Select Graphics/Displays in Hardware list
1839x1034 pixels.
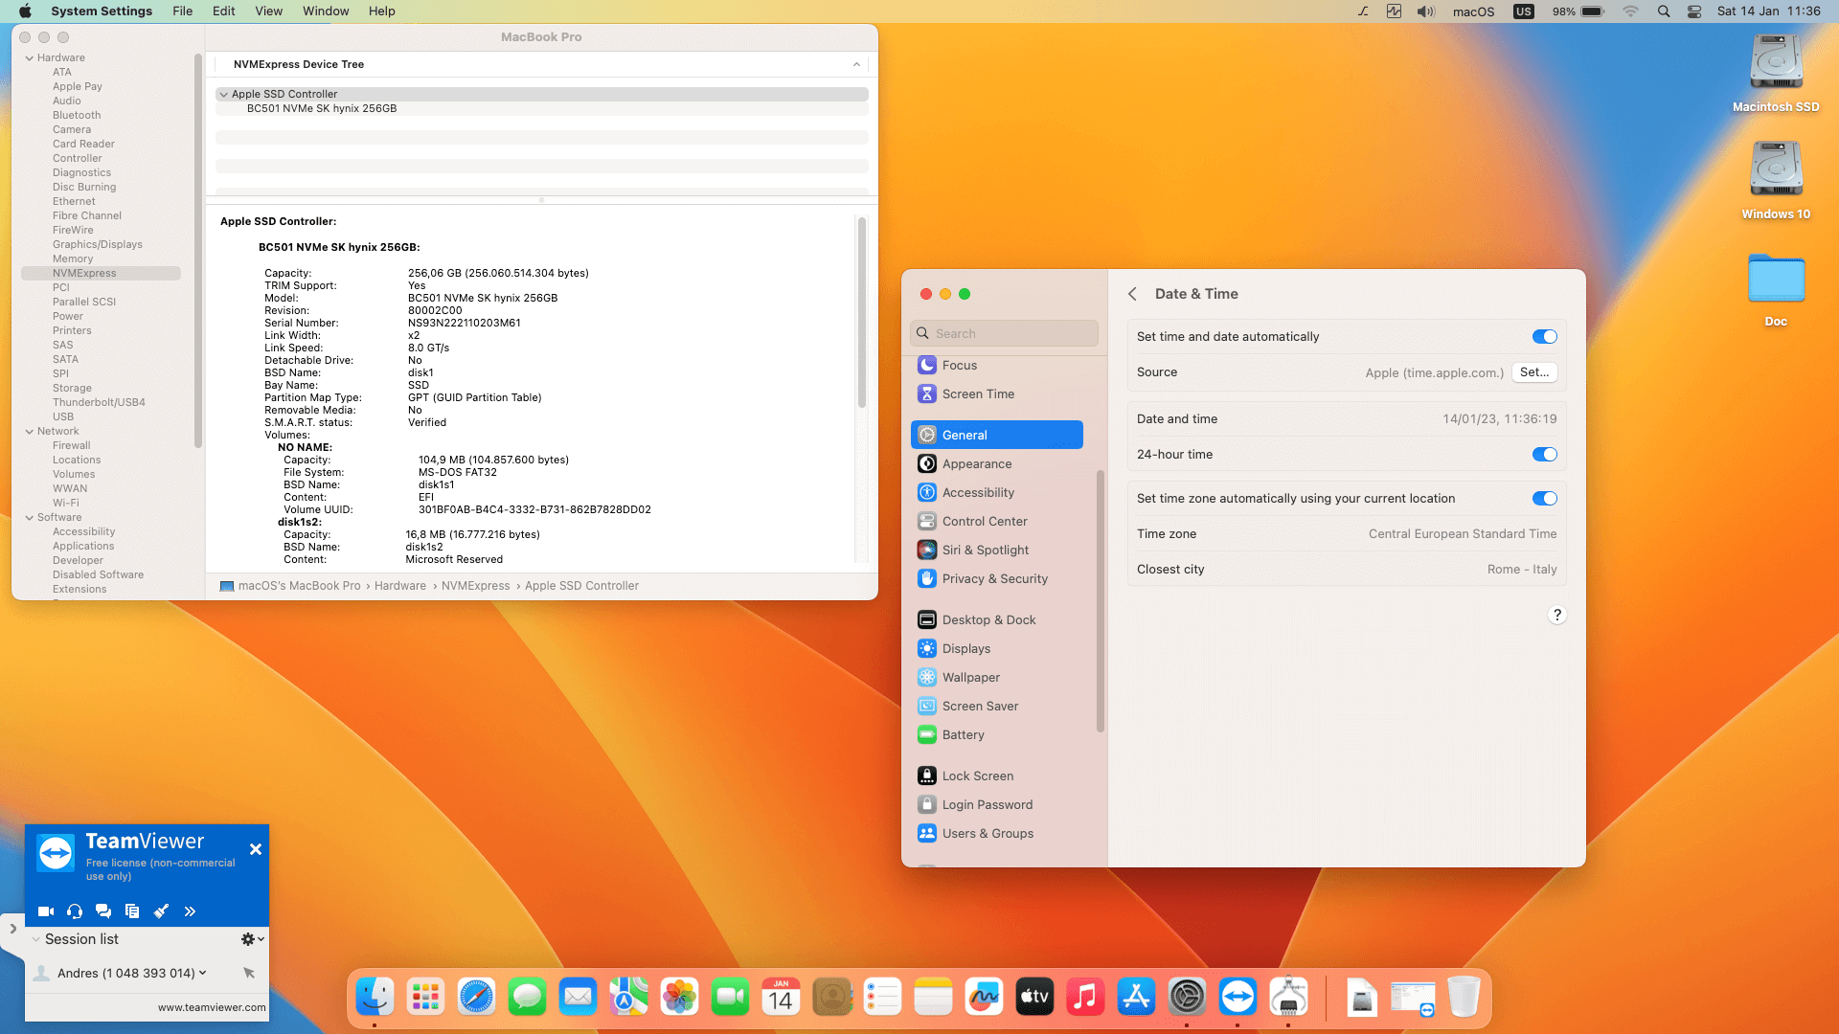coord(98,245)
